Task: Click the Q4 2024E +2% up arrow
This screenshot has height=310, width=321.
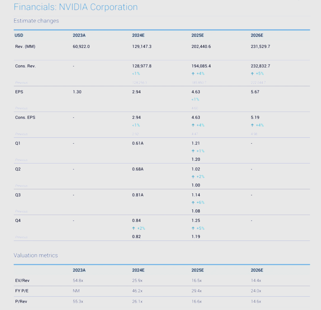Action: [134, 228]
